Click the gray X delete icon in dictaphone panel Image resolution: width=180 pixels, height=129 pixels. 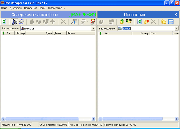63,22
